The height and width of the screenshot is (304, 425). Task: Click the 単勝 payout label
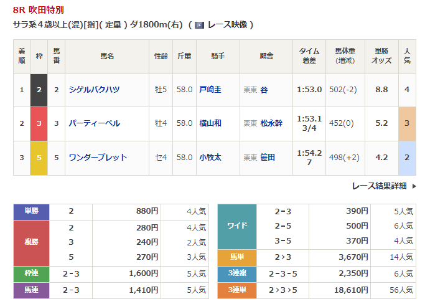tap(31, 211)
